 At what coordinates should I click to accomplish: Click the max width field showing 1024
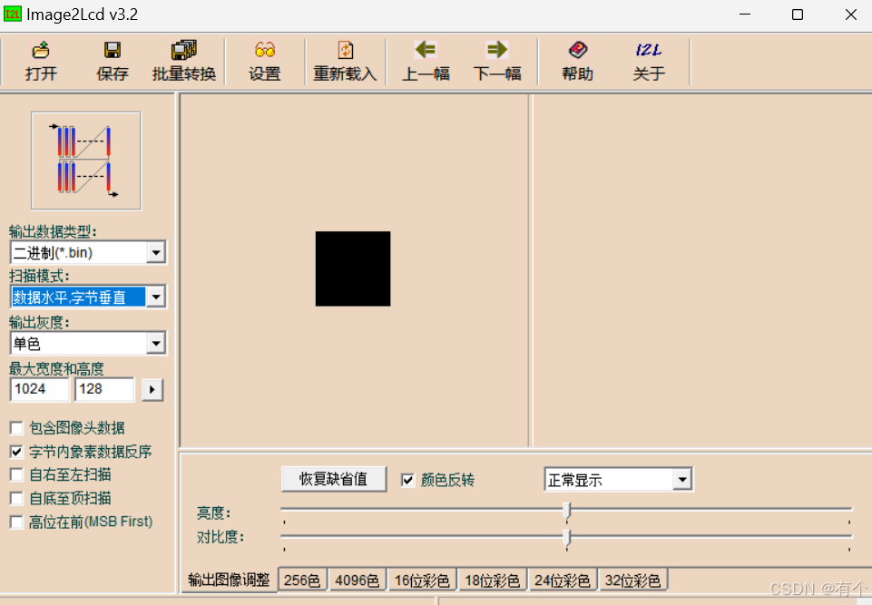click(40, 389)
